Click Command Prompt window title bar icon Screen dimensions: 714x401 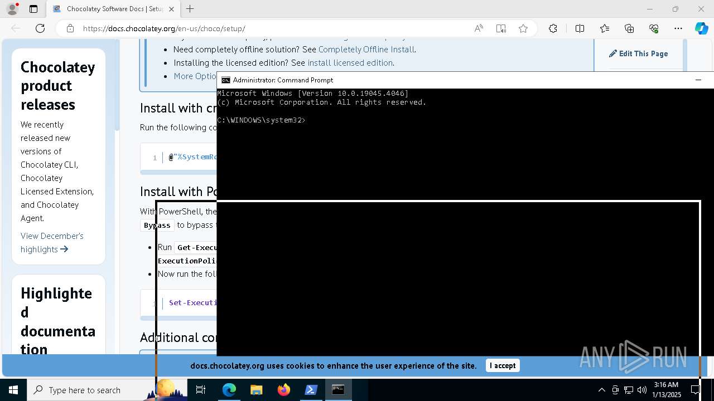coord(225,80)
